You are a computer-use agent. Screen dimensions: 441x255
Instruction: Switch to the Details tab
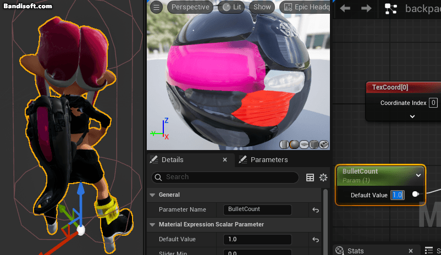(x=173, y=160)
